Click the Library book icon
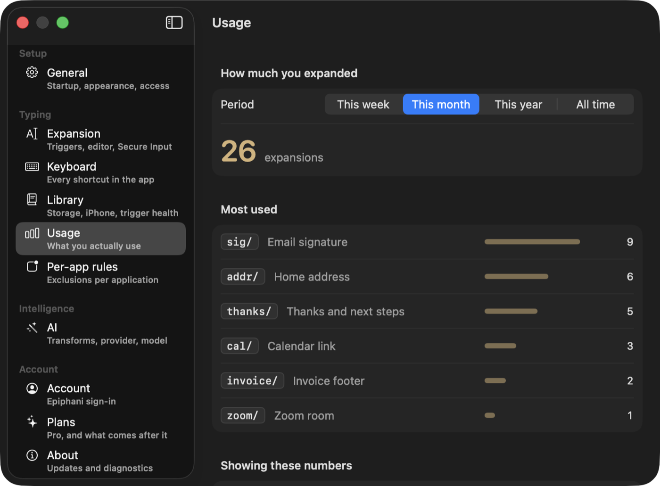This screenshot has height=486, width=660. (x=32, y=199)
